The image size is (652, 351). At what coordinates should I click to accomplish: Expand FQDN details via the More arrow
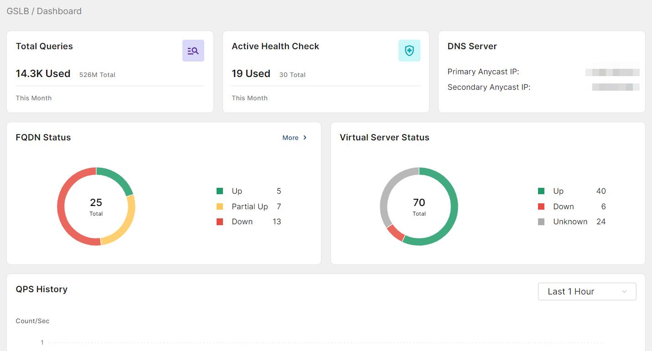pos(304,137)
